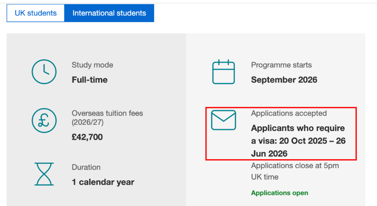
Task: Click the "Study mode" label
Action: [x=92, y=65]
